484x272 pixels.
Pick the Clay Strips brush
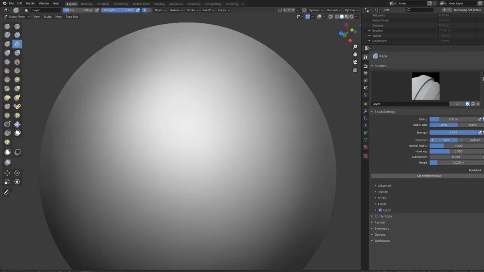(x=17, y=35)
